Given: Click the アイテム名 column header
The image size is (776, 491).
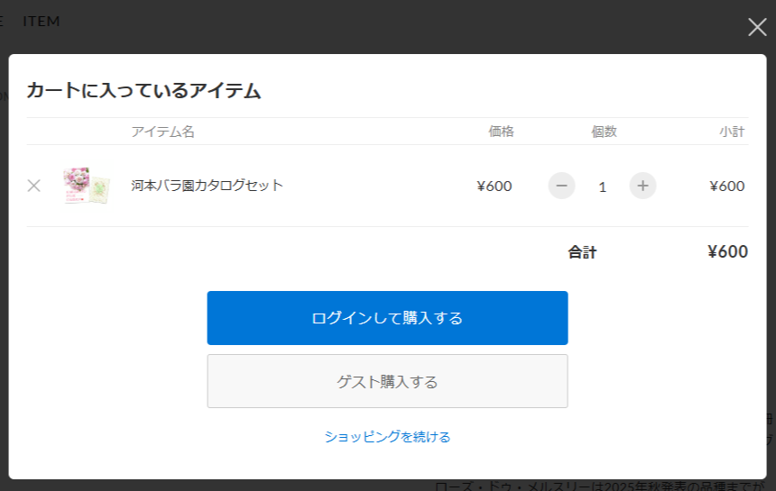Looking at the screenshot, I should click(x=162, y=132).
